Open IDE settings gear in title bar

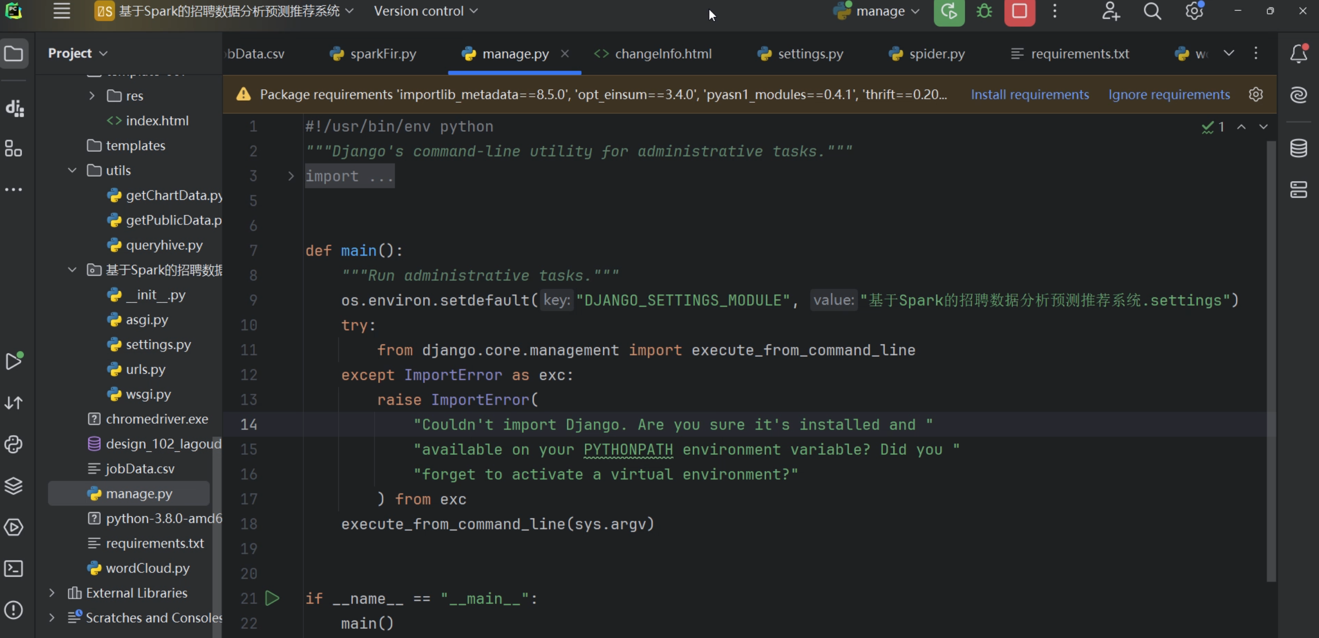(x=1194, y=11)
